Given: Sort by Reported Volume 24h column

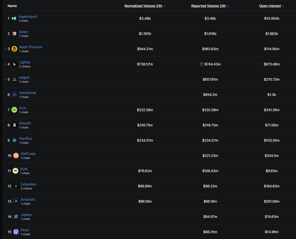Looking at the screenshot, I should (210, 6).
